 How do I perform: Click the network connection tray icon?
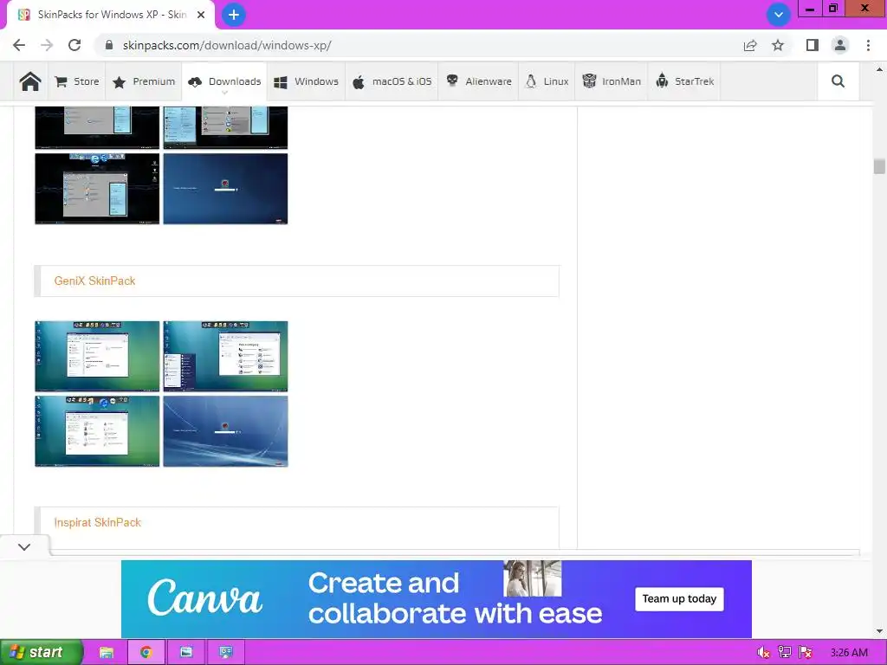784,653
